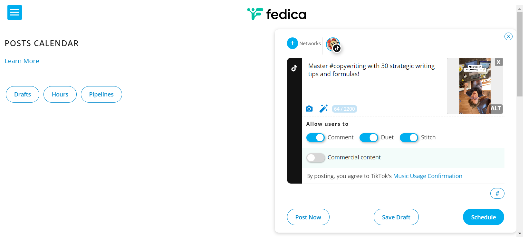Turn off the Duet toggle

[x=369, y=138]
